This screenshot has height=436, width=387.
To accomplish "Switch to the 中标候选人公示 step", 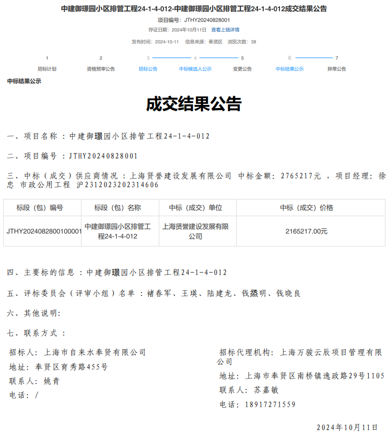I will tap(195, 69).
